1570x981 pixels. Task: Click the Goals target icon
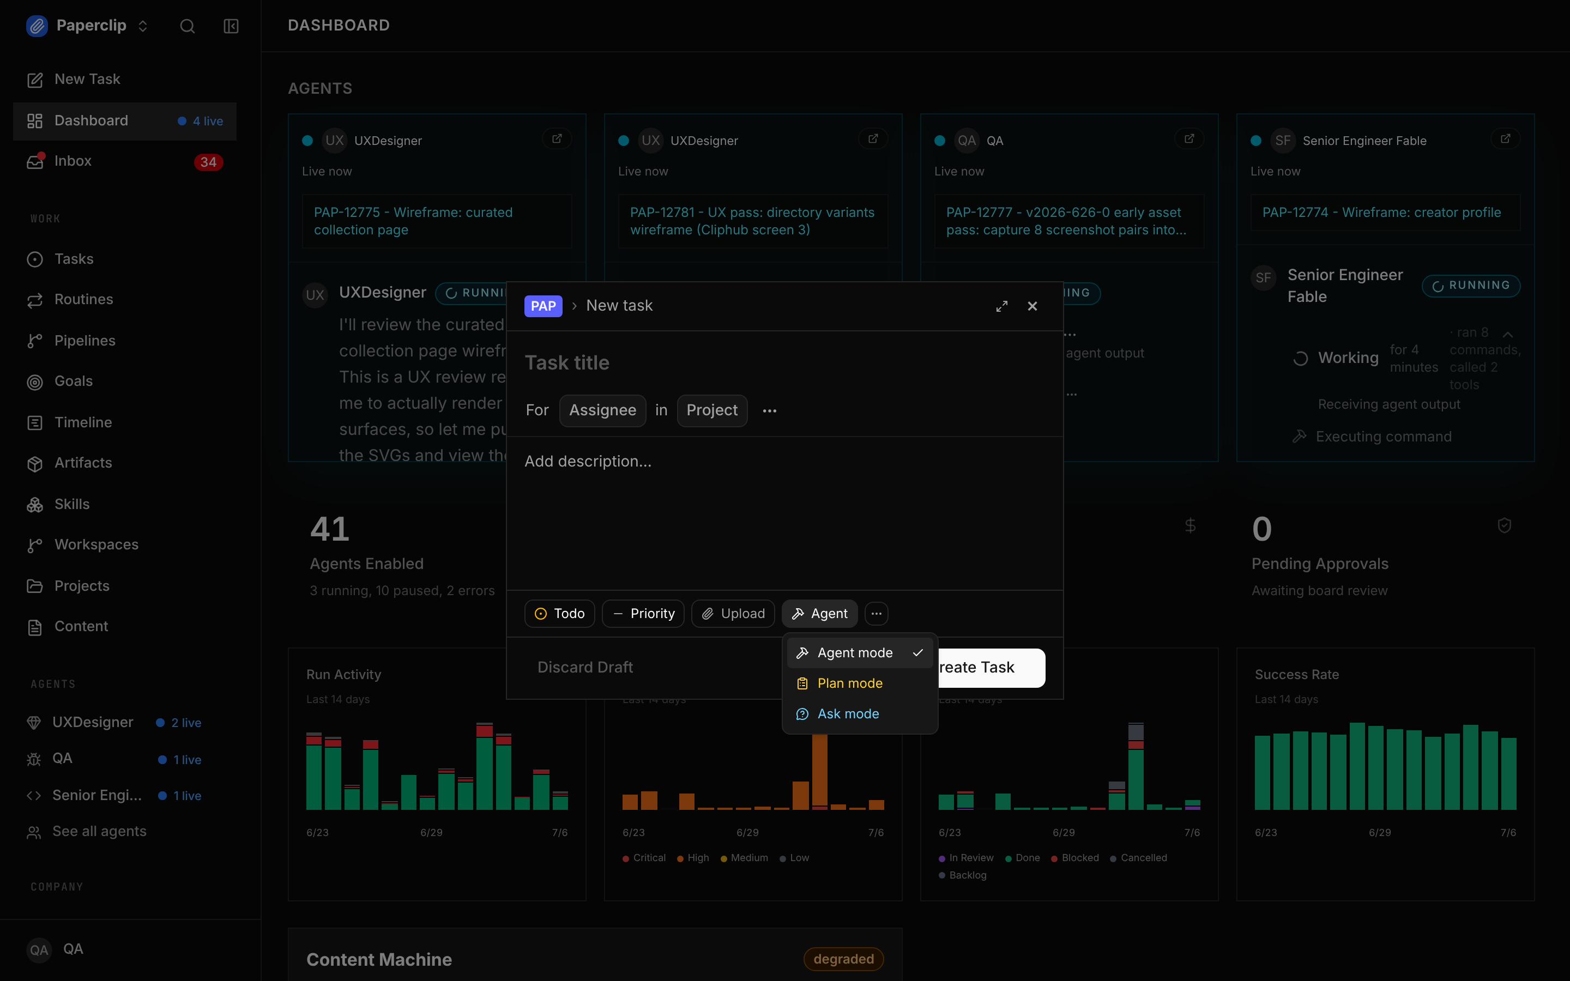coord(35,381)
